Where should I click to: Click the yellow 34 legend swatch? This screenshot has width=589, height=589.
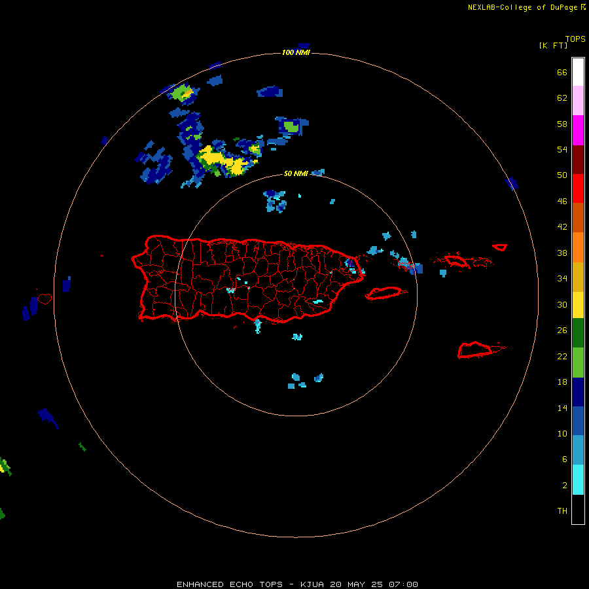(x=578, y=305)
